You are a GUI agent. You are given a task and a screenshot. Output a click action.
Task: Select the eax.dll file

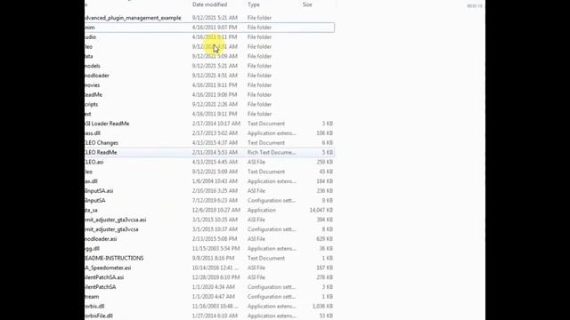[209, 181]
